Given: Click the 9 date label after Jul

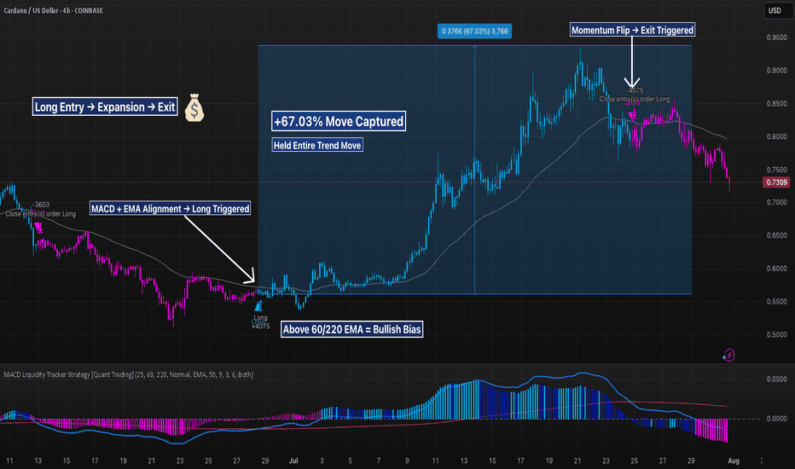Looking at the screenshot, I should click(407, 460).
